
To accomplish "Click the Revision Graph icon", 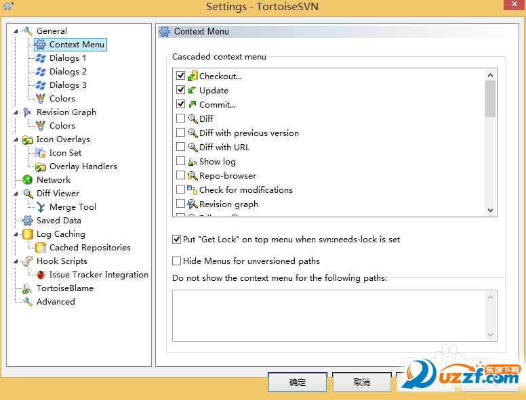I will click(x=27, y=112).
